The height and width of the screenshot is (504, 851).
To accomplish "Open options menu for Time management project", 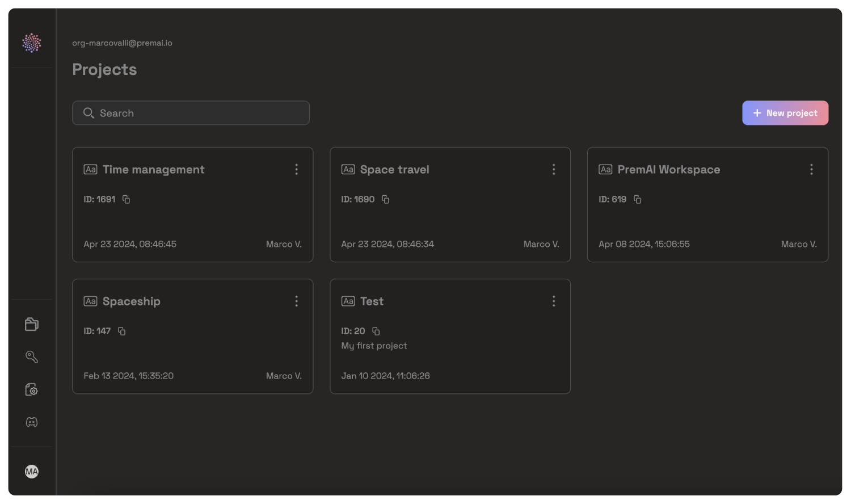I will 296,170.
